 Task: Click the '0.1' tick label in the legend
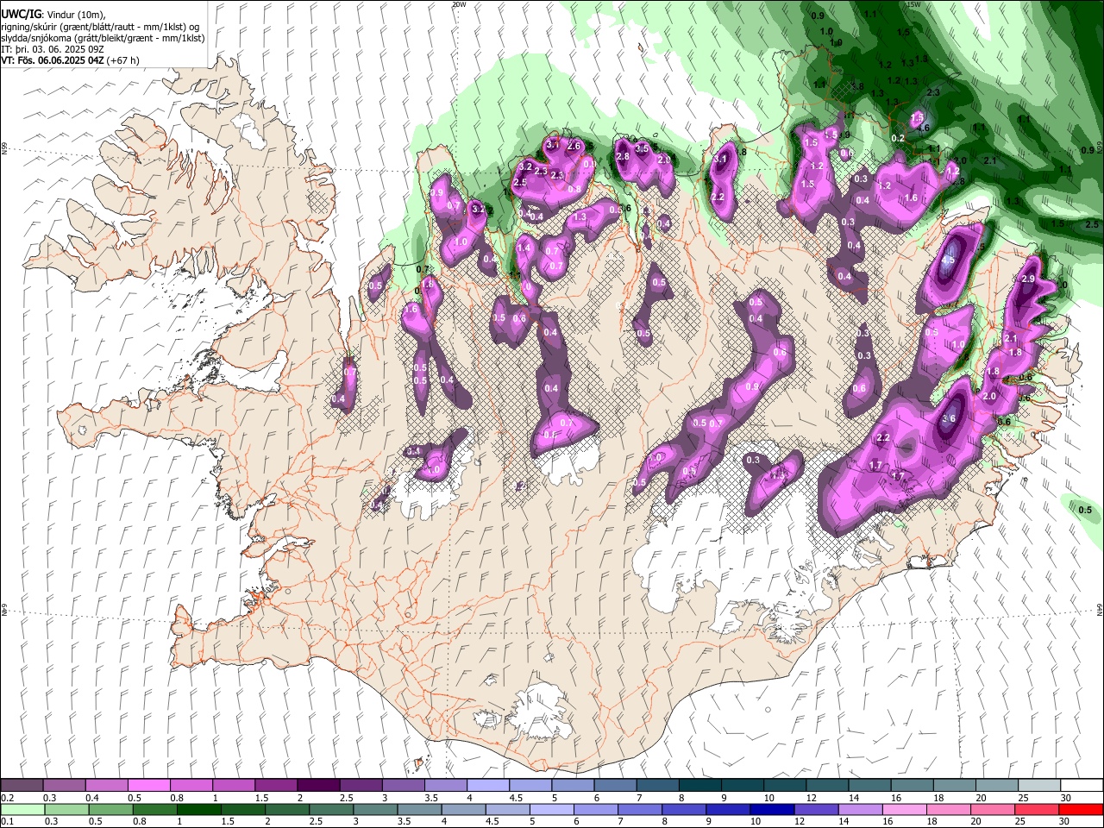[7, 822]
